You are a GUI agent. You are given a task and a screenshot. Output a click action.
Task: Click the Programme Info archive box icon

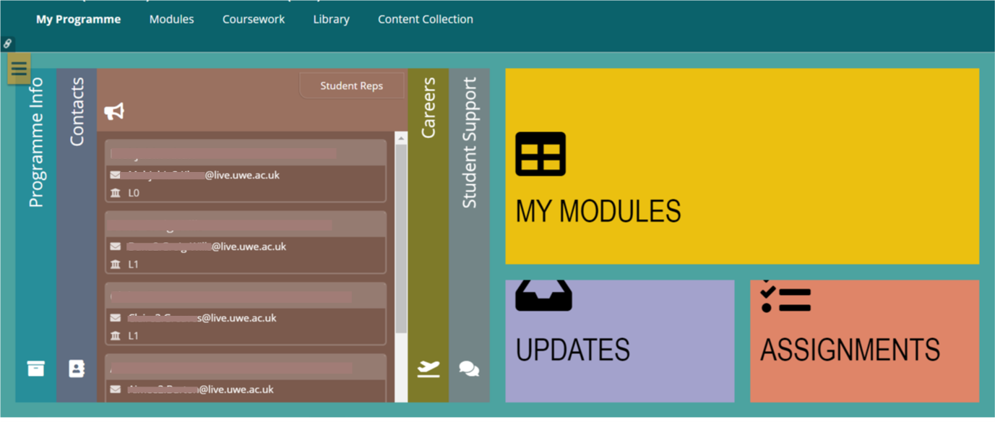click(35, 369)
